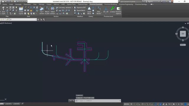Open the Home ribbon tab

point(5,4)
